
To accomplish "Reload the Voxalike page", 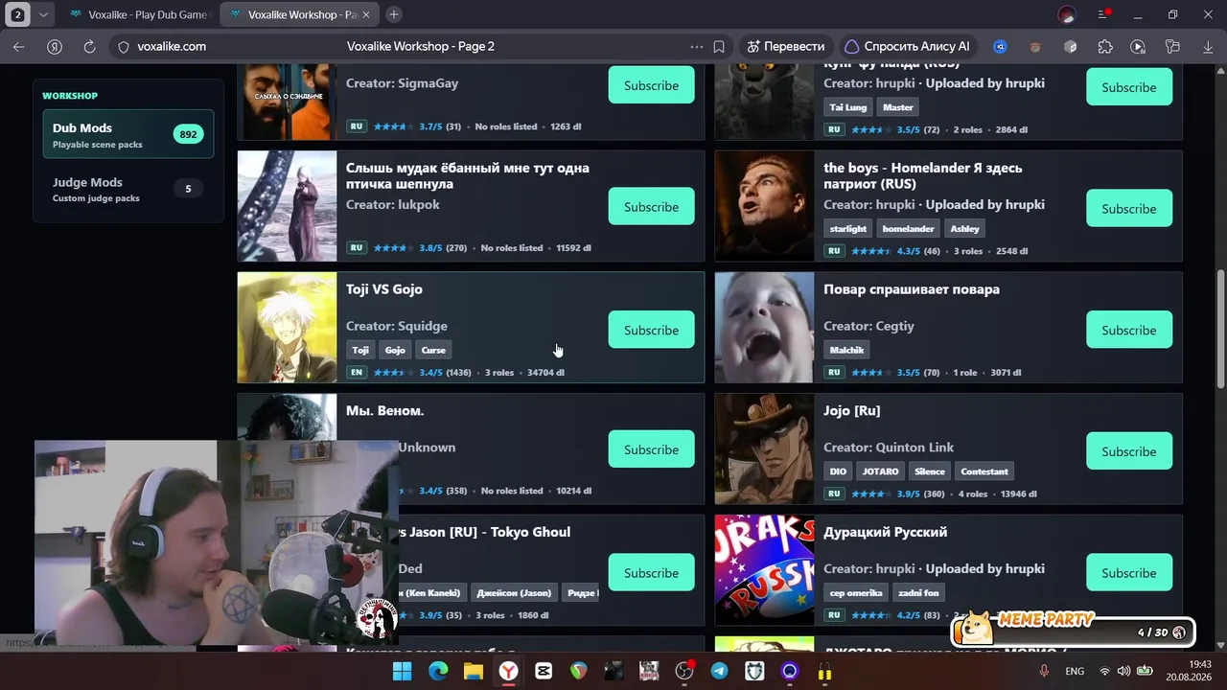I will click(x=89, y=46).
